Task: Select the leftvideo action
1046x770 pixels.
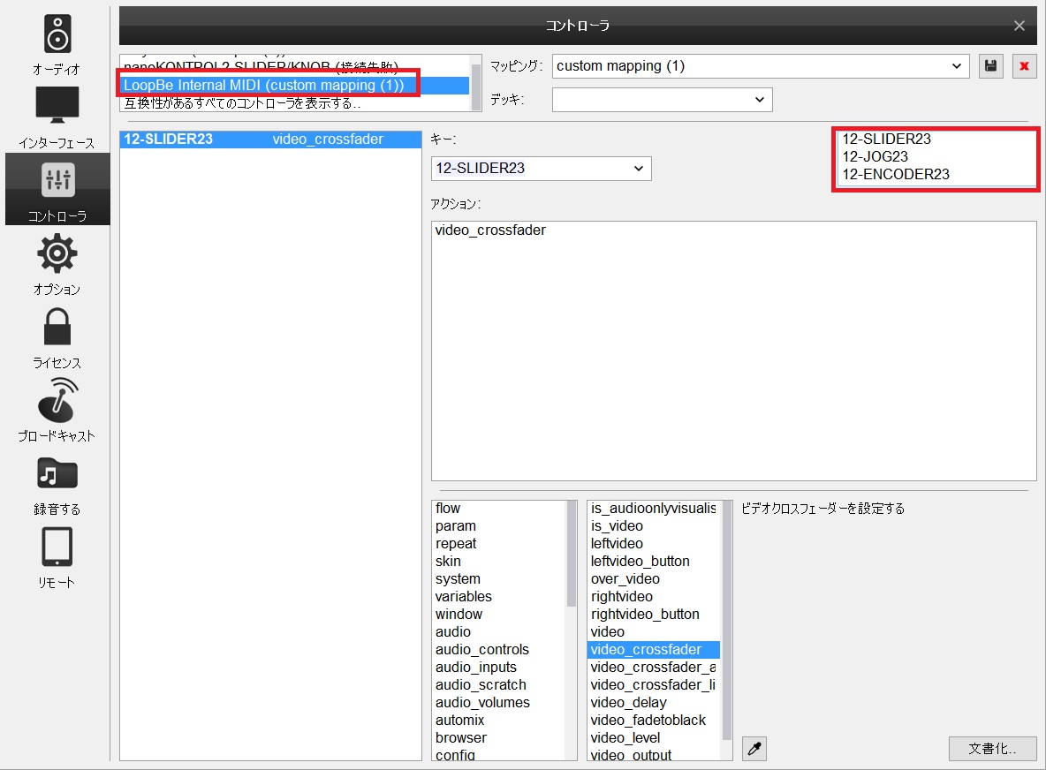Action: coord(654,543)
